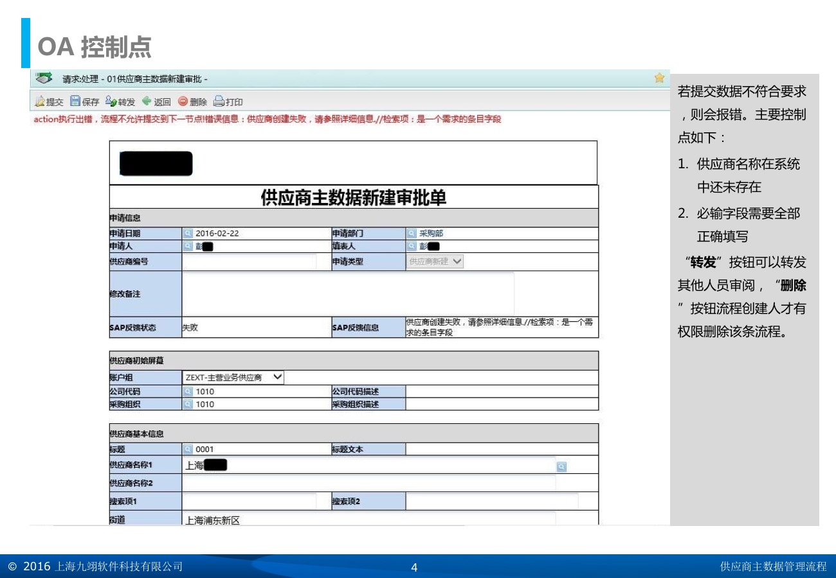
Task: Click the lookup icon next to 填表人
Action: (412, 245)
